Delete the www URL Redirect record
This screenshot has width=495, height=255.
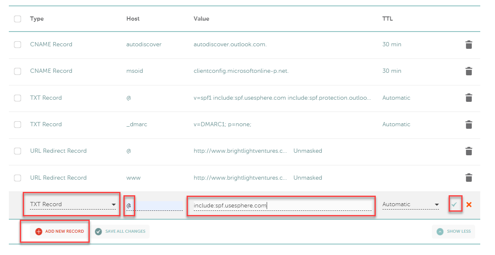pyautogui.click(x=468, y=178)
